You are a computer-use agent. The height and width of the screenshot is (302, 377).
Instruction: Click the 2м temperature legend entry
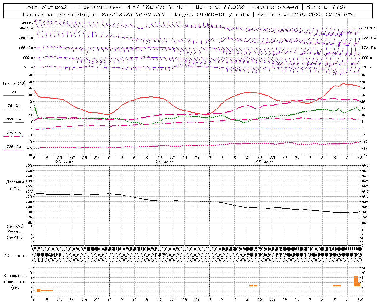[14, 92]
